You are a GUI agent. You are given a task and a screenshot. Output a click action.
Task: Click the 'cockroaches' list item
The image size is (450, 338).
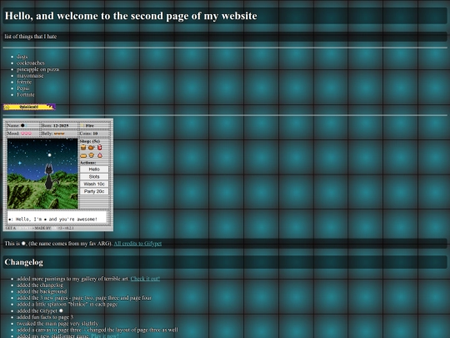click(31, 63)
